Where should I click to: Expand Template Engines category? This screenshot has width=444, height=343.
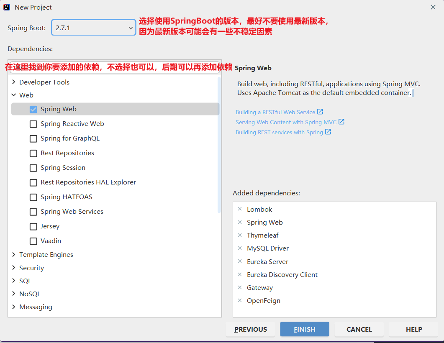coord(13,254)
